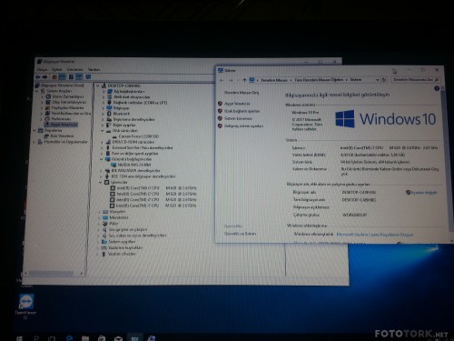
Task: Open the Dosya menu
Action: point(42,69)
